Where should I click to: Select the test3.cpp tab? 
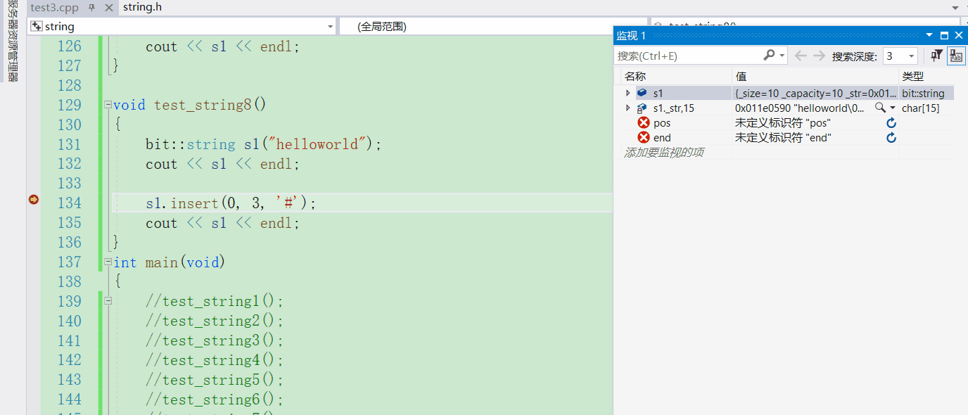(x=54, y=8)
